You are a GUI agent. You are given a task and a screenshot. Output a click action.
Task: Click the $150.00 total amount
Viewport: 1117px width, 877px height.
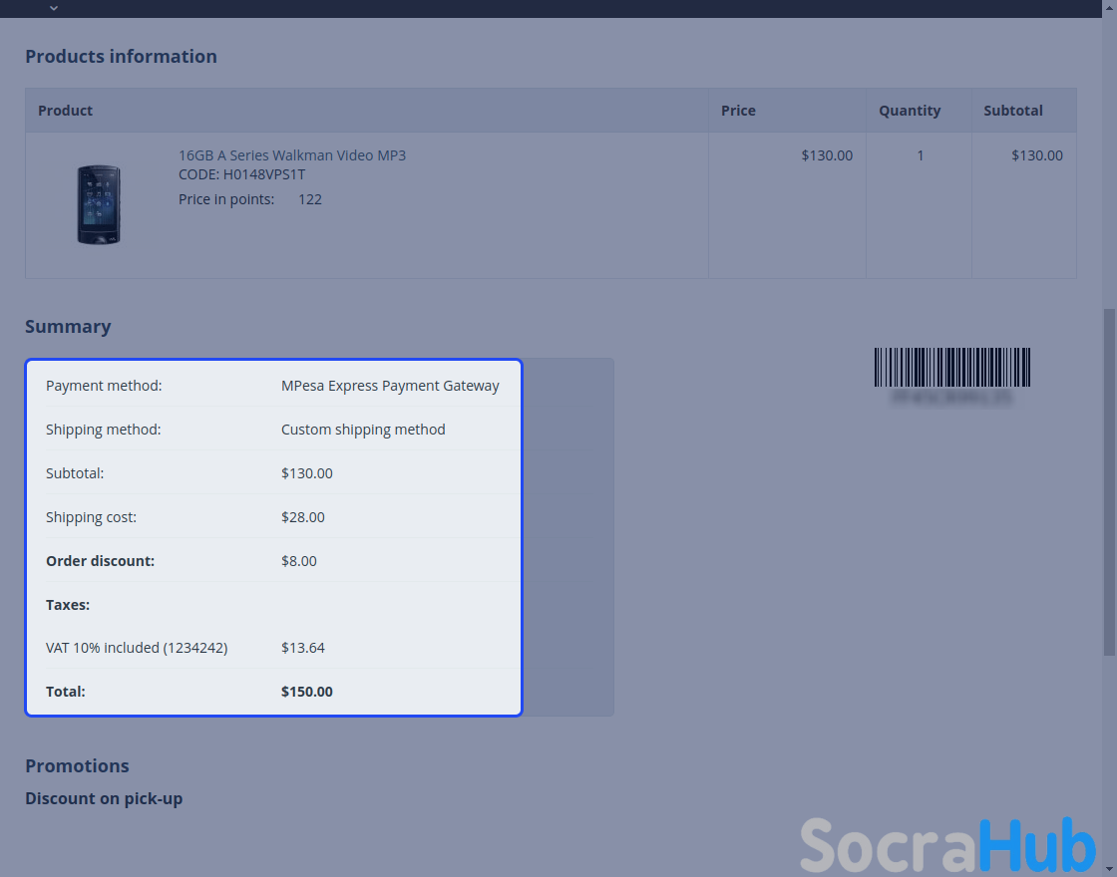coord(307,692)
